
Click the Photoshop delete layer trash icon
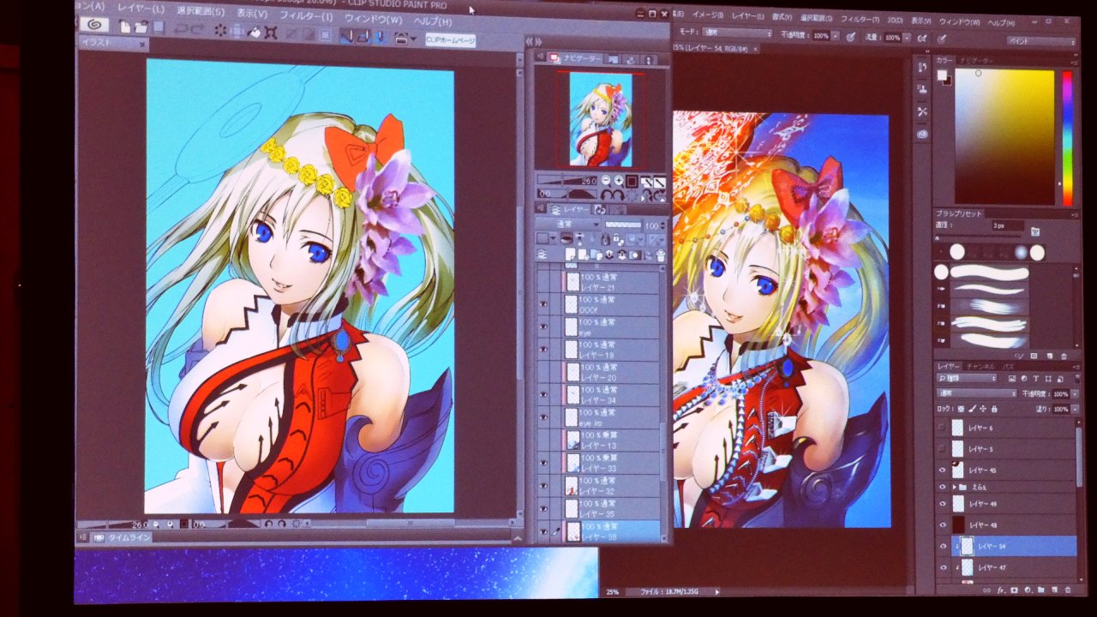pyautogui.click(x=1067, y=590)
